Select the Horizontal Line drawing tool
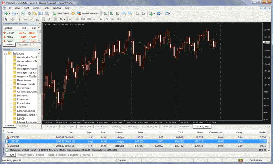 (x=25, y=19)
